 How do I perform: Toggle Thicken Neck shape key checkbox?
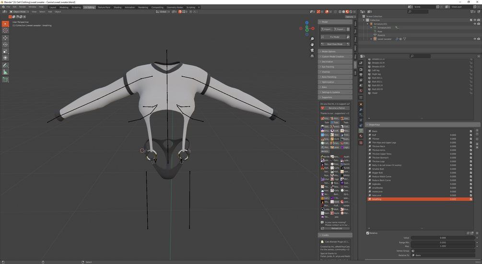pyautogui.click(x=470, y=146)
